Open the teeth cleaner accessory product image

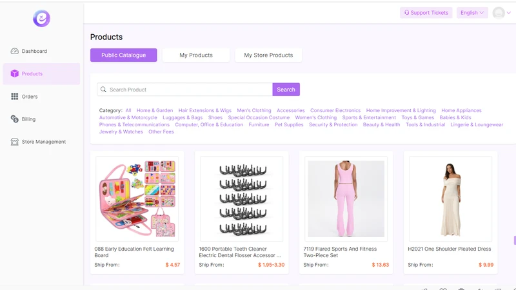pos(241,198)
